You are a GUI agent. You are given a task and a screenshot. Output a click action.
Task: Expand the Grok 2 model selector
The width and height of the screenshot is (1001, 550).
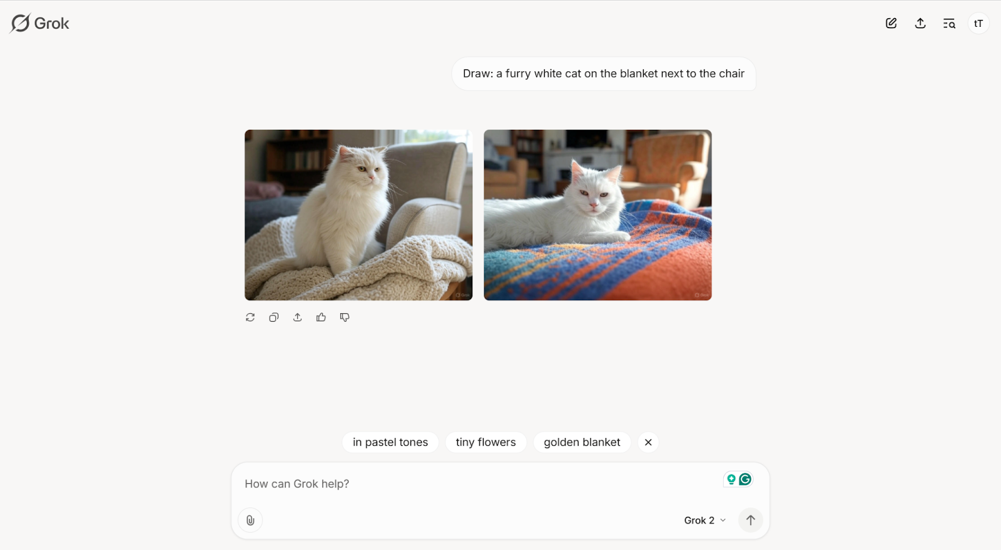[x=705, y=520]
